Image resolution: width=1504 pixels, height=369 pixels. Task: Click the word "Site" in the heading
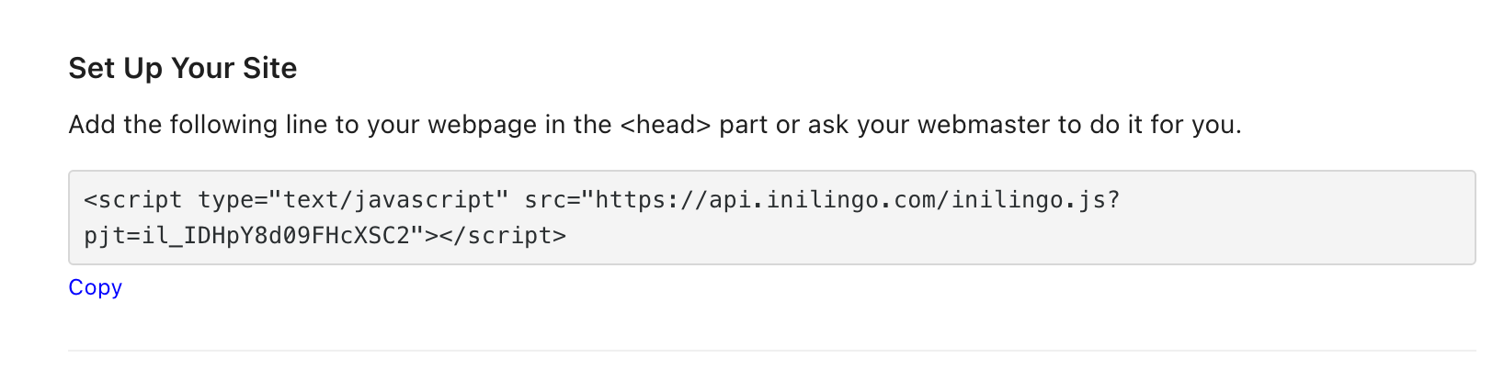269,68
